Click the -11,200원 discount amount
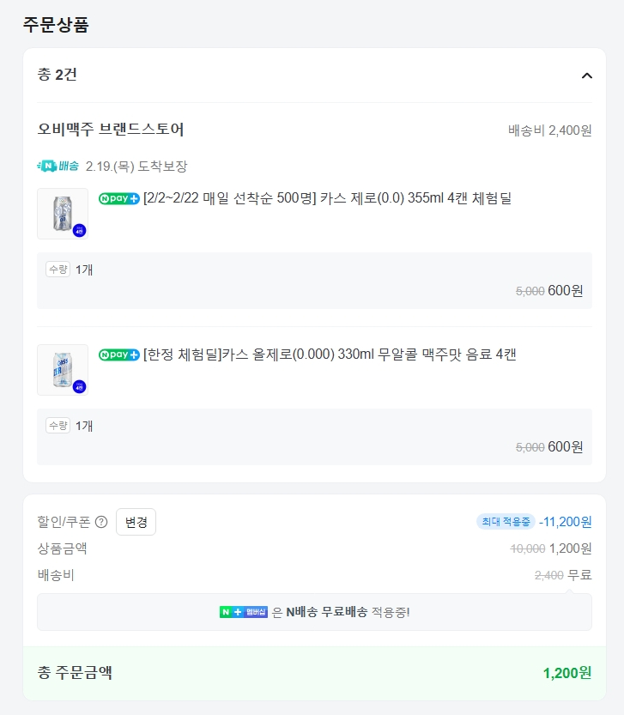Image resolution: width=624 pixels, height=715 pixels. click(x=566, y=521)
